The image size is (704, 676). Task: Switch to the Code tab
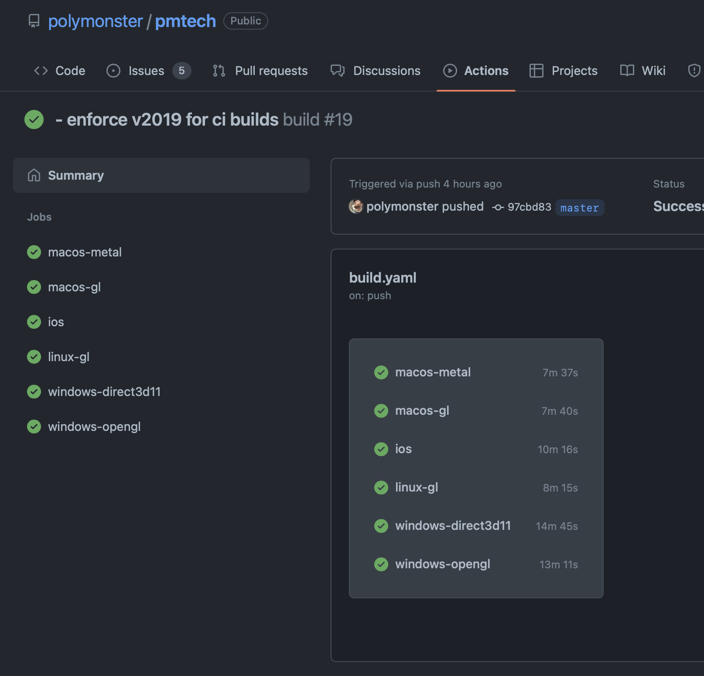coord(60,71)
